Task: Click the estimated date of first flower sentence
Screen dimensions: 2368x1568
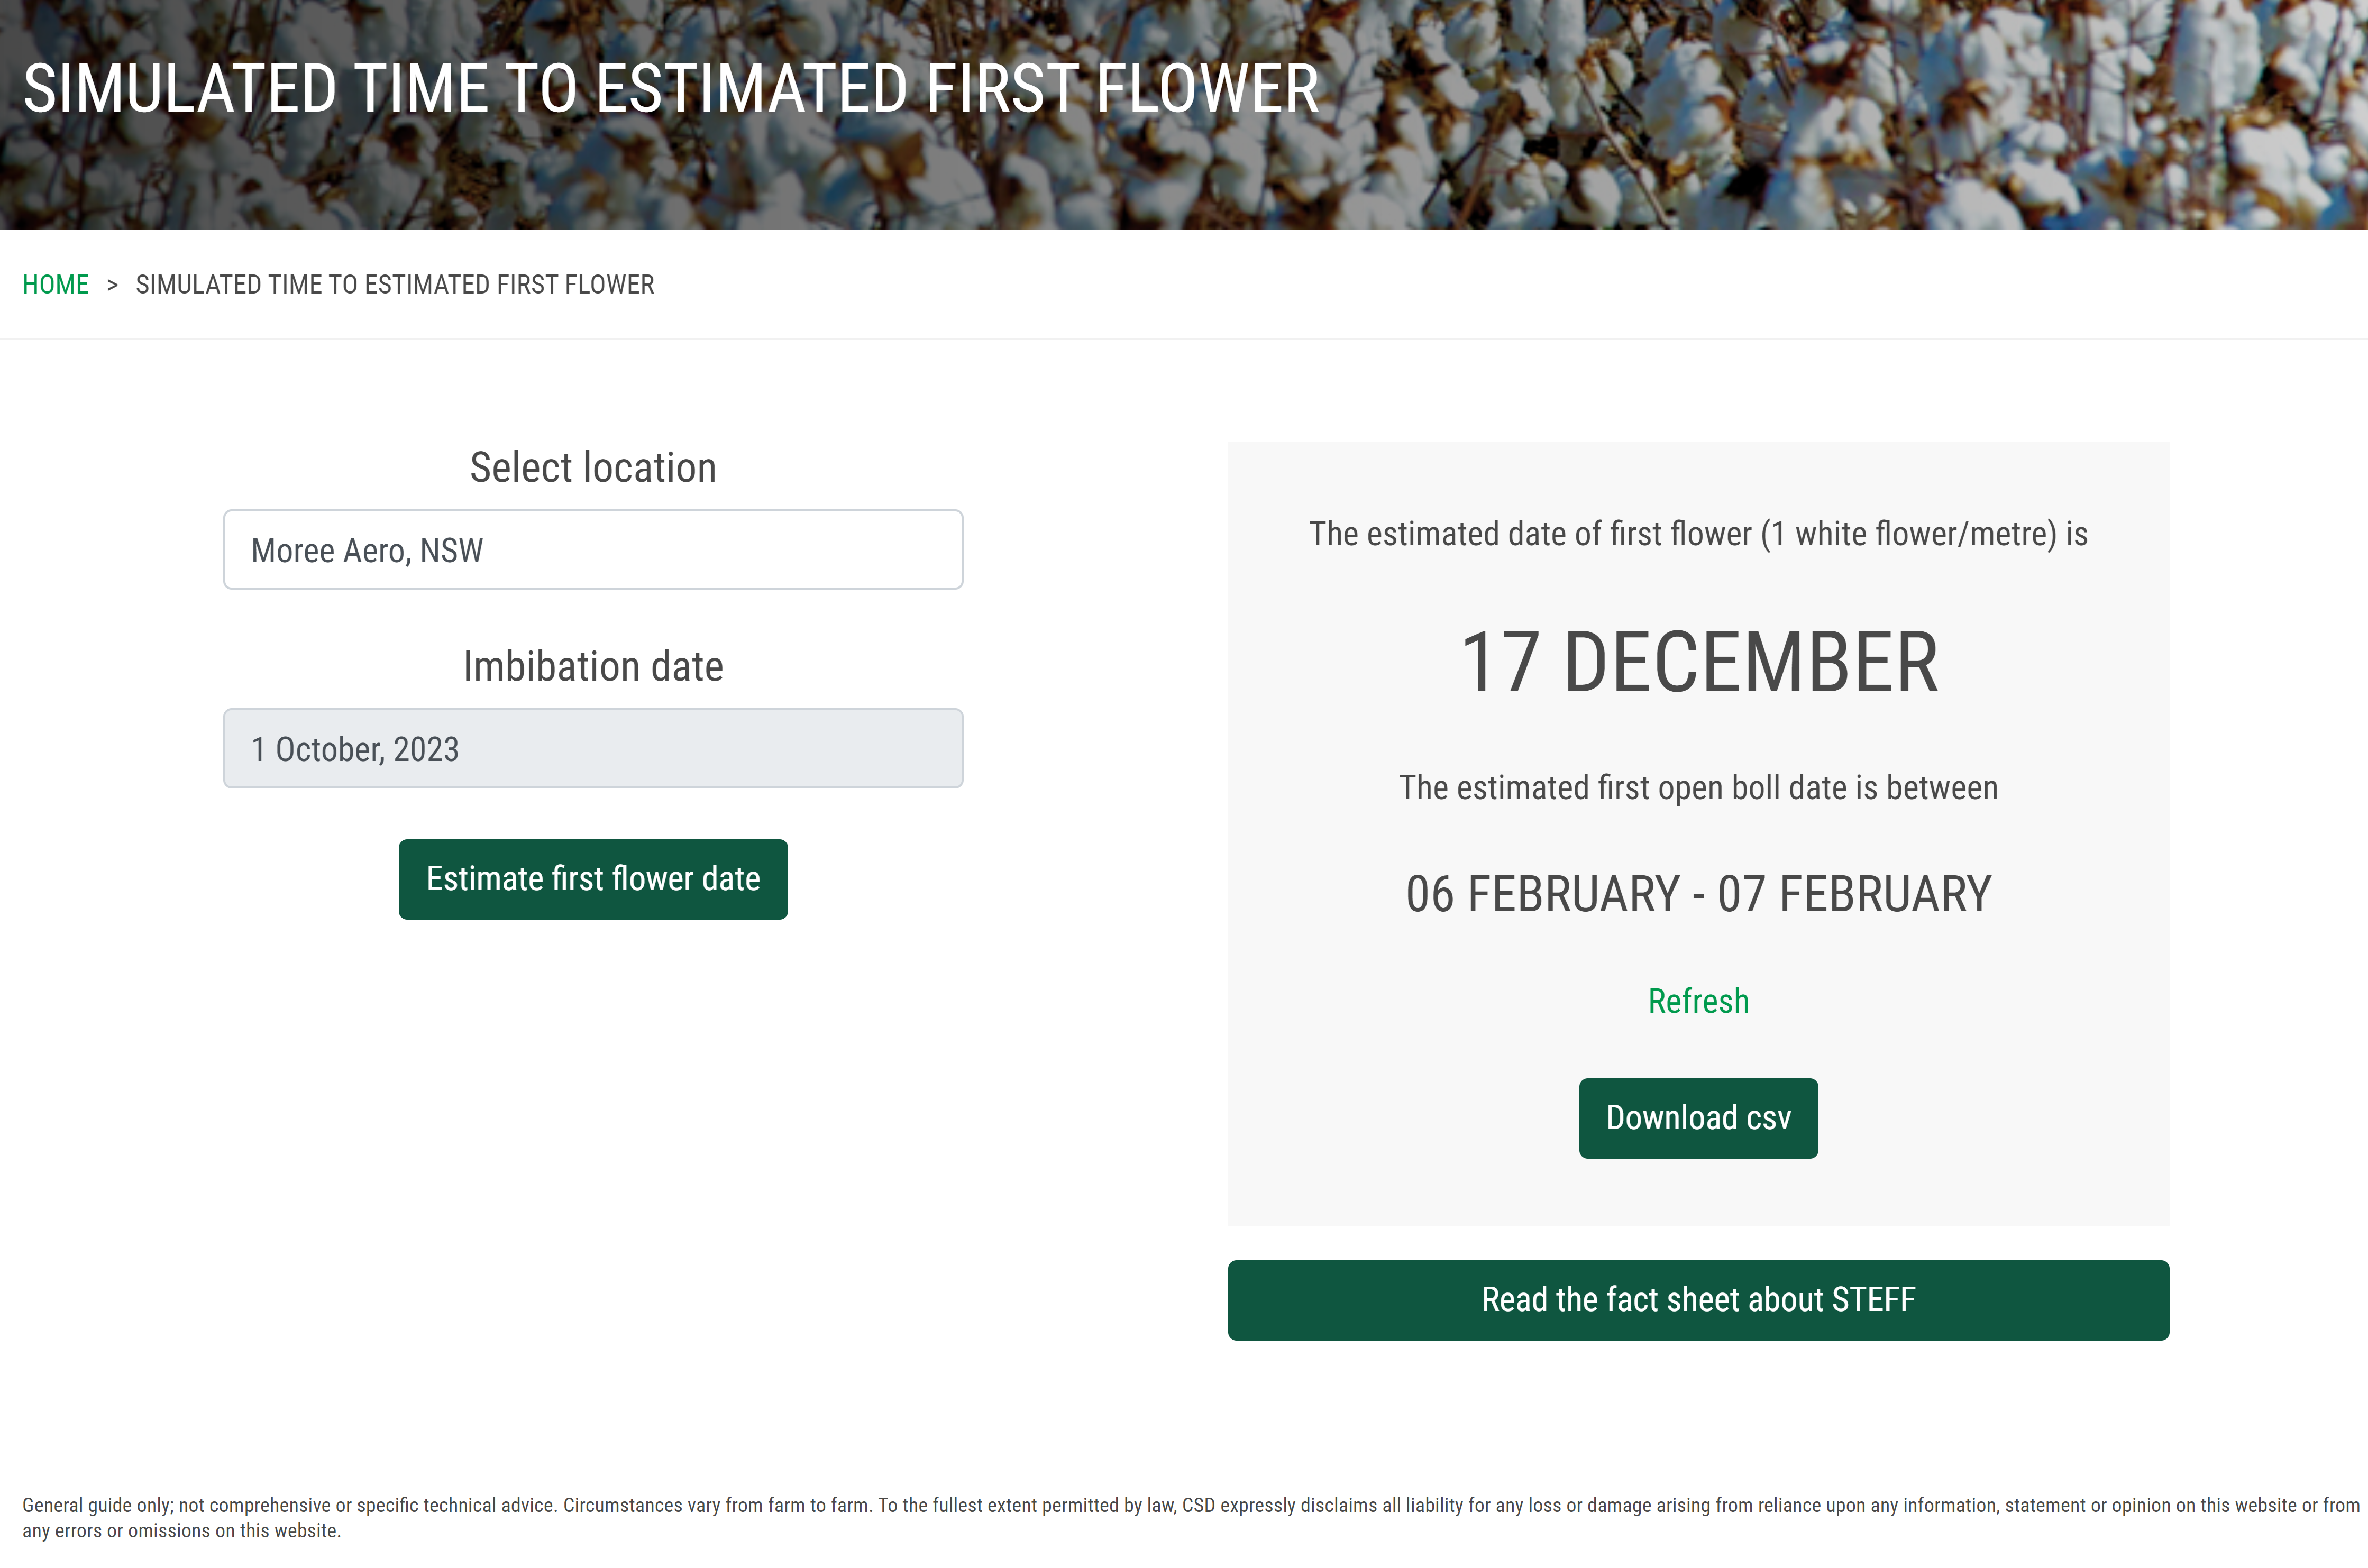Action: (1698, 534)
